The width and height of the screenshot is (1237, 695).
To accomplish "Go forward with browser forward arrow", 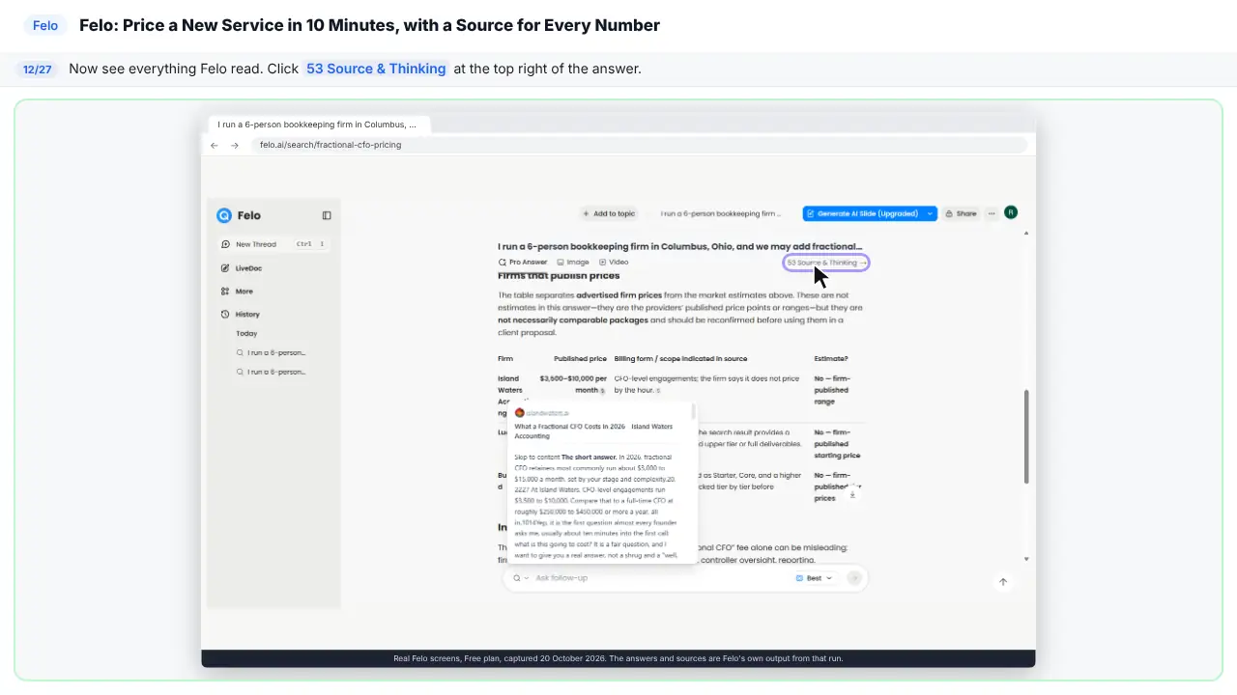I will coord(235,145).
